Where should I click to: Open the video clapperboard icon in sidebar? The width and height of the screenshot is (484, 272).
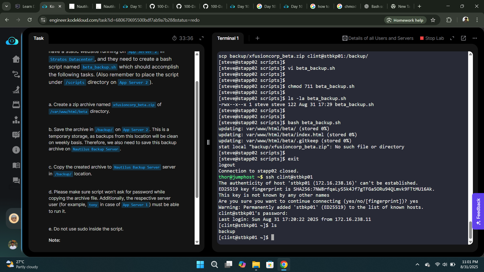click(16, 105)
